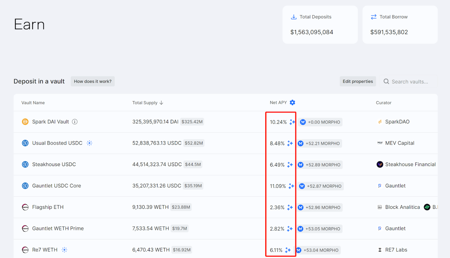Focus the Search vaults input field
This screenshot has width=450, height=258.
(410, 81)
